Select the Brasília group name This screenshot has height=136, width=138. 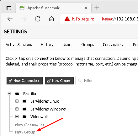(x=29, y=94)
